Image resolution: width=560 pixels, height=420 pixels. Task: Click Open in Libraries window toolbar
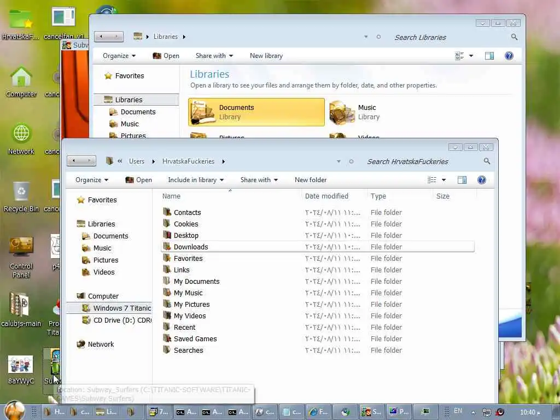pyautogui.click(x=166, y=56)
